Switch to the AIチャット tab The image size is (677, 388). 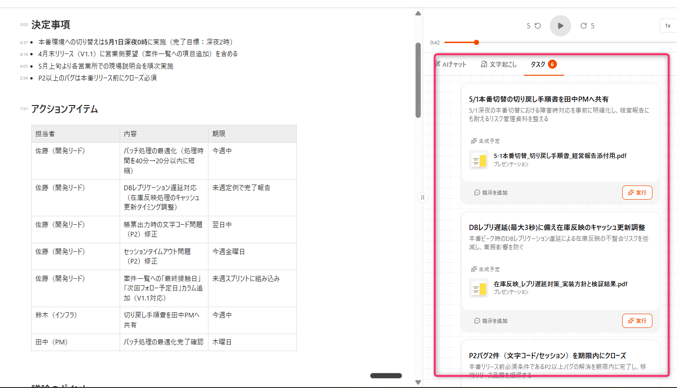pyautogui.click(x=451, y=64)
